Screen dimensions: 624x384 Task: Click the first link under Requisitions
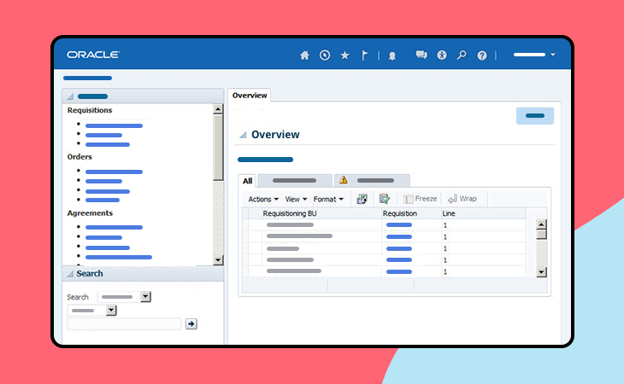coord(114,126)
